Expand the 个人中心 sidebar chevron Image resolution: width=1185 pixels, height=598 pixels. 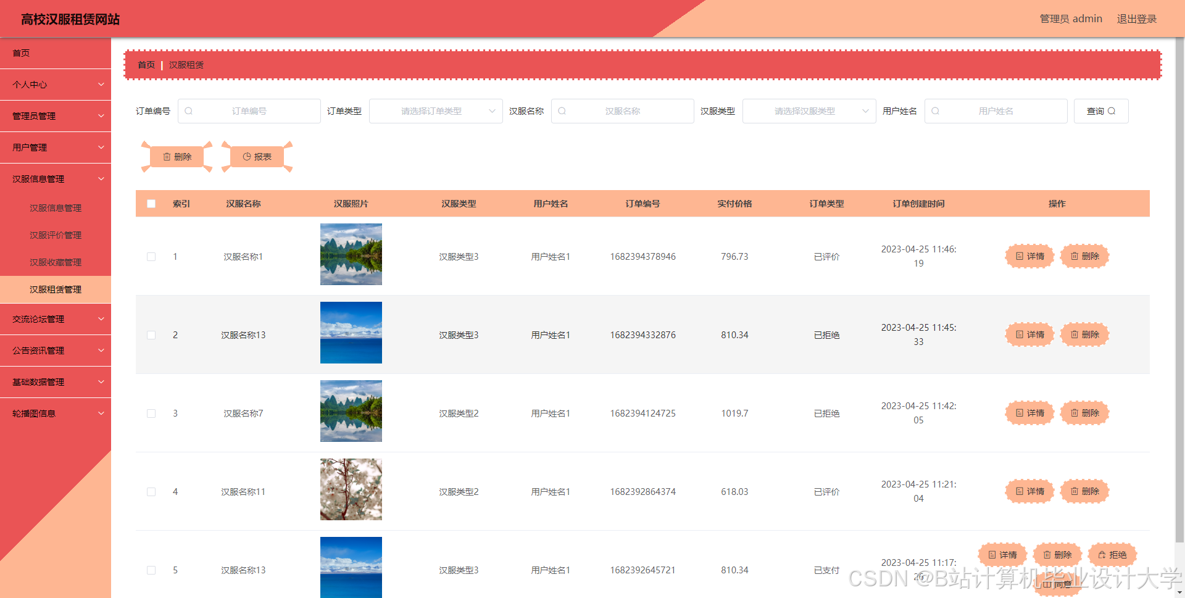pos(101,85)
